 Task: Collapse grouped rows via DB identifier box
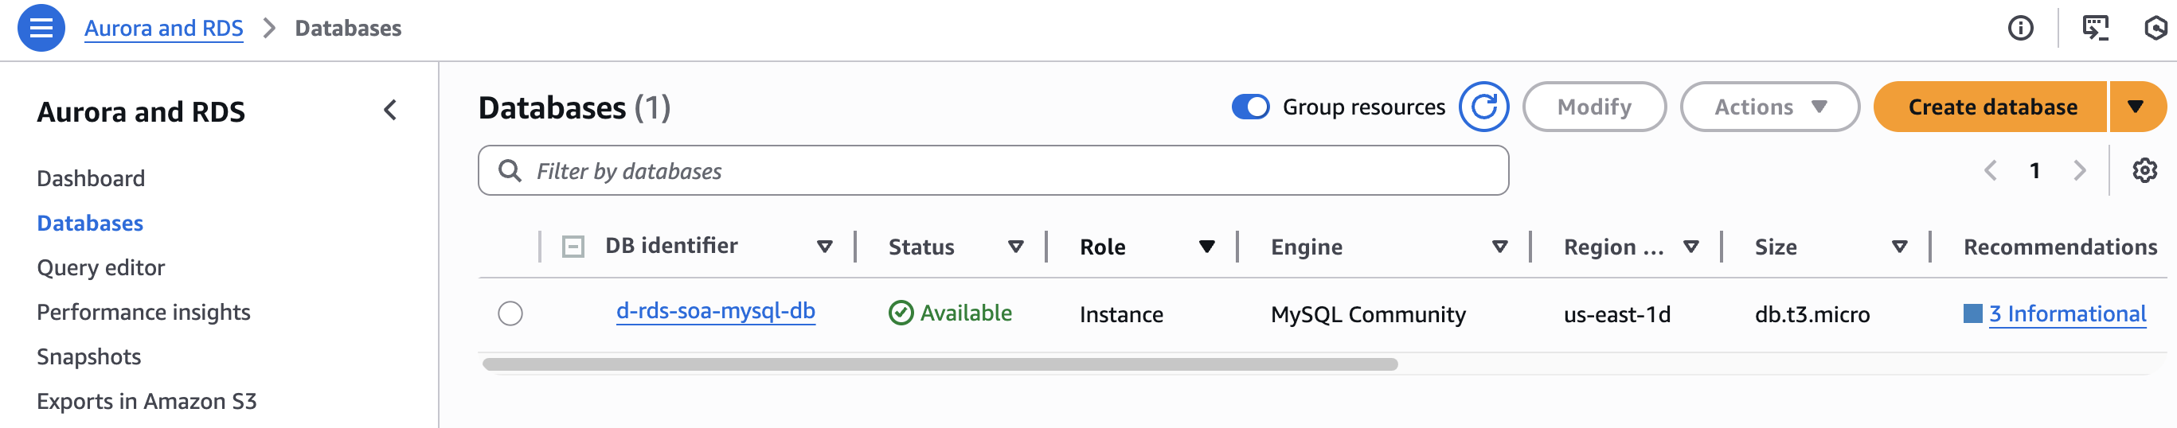point(573,247)
